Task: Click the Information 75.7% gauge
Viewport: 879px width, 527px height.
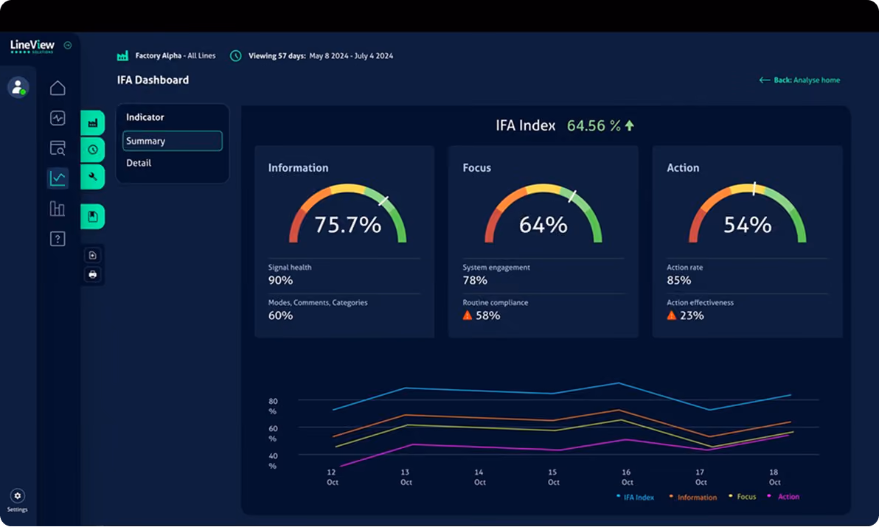Action: pyautogui.click(x=347, y=214)
